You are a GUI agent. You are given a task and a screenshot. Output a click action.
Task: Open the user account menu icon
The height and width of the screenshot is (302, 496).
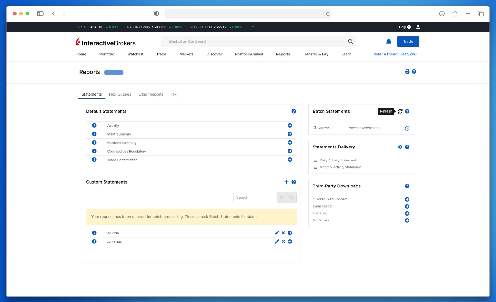click(x=418, y=27)
